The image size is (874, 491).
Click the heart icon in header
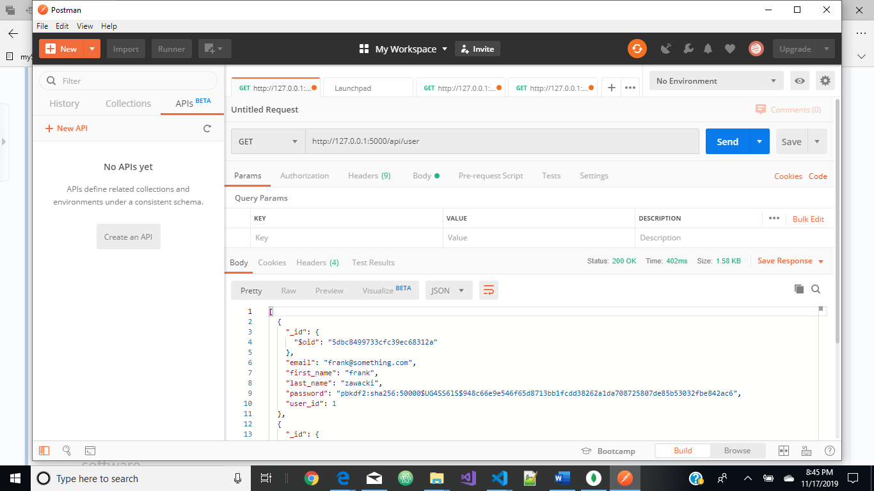point(730,49)
